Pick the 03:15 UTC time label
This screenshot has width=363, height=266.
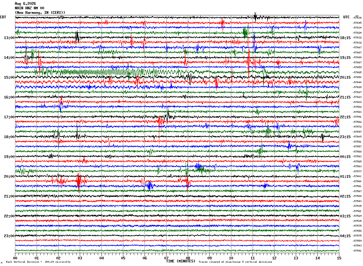click(345, 216)
